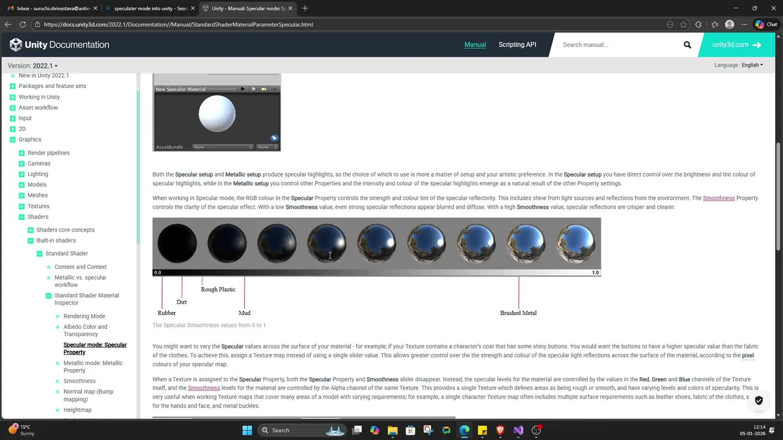Expand Render pipelines in the sidebar
The image size is (783, 440).
click(x=21, y=153)
